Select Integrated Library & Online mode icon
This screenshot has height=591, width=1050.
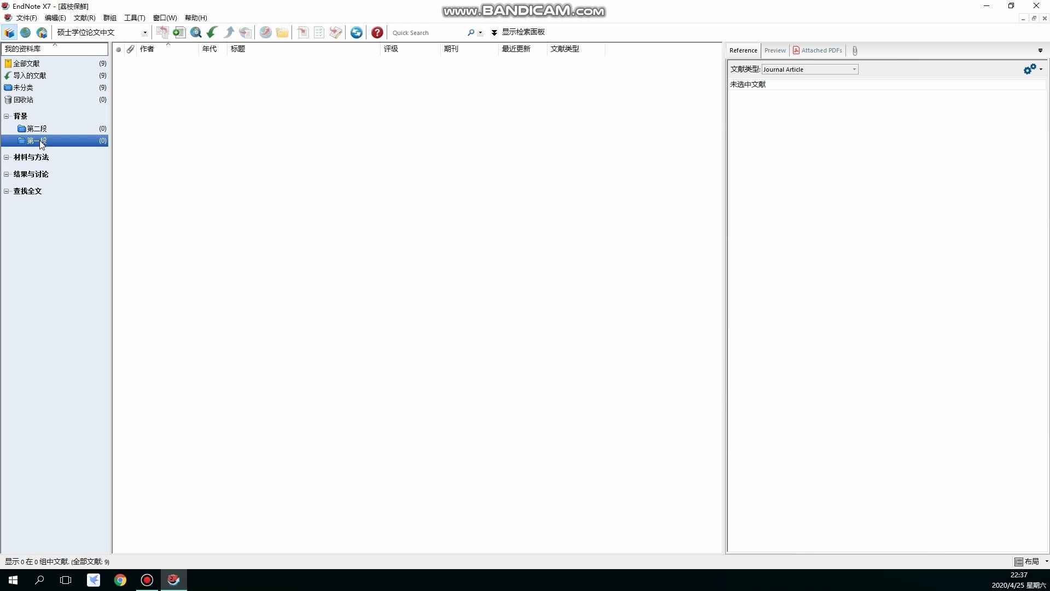pyautogui.click(x=42, y=33)
